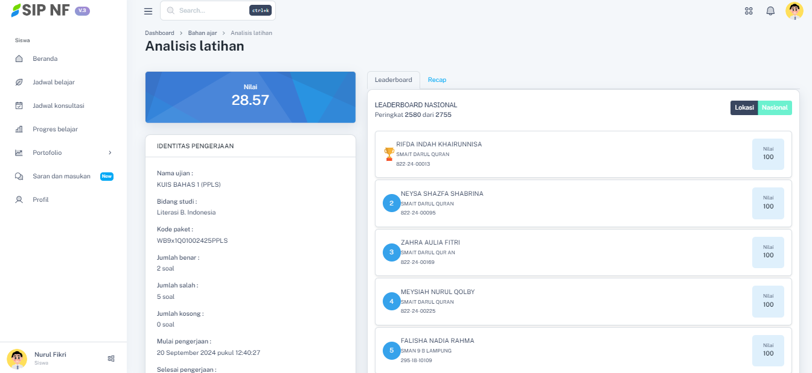The image size is (812, 373).
Task: Open the notification bell
Action: coord(770,11)
